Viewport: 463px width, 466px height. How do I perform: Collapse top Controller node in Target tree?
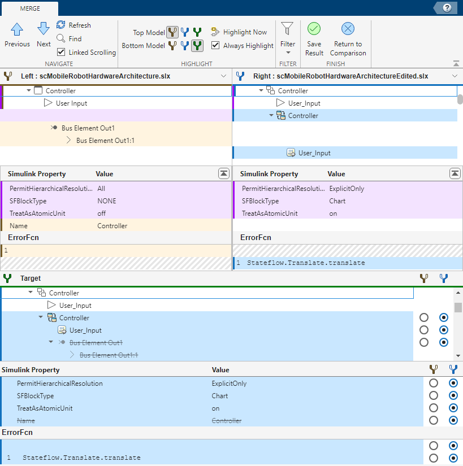(31, 293)
